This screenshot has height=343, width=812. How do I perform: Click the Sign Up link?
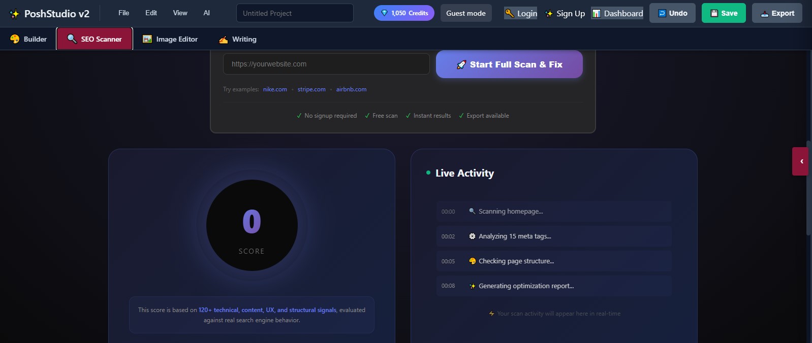pos(565,14)
